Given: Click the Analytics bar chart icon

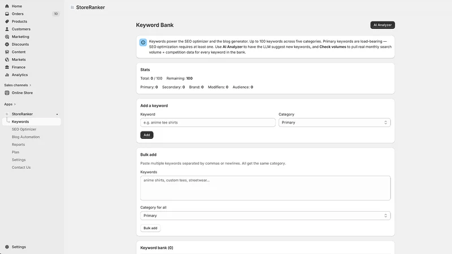Looking at the screenshot, I should [x=7, y=75].
